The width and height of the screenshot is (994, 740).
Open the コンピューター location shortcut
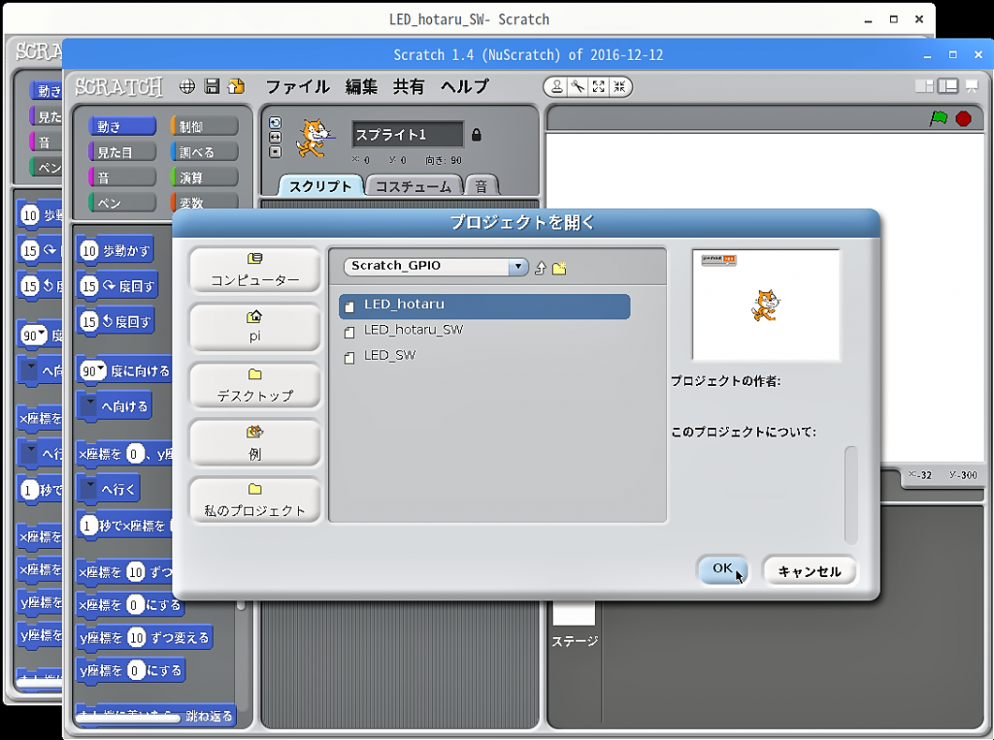click(255, 271)
